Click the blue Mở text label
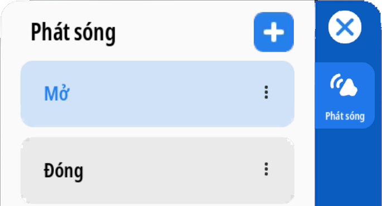The width and height of the screenshot is (382, 206). 57,94
